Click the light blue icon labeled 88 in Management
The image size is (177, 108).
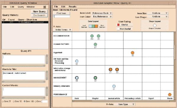point(77,78)
